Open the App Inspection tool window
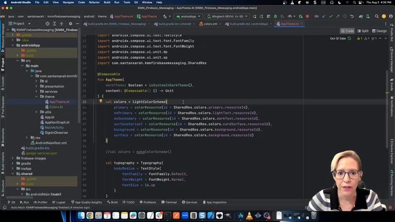 [215, 202]
